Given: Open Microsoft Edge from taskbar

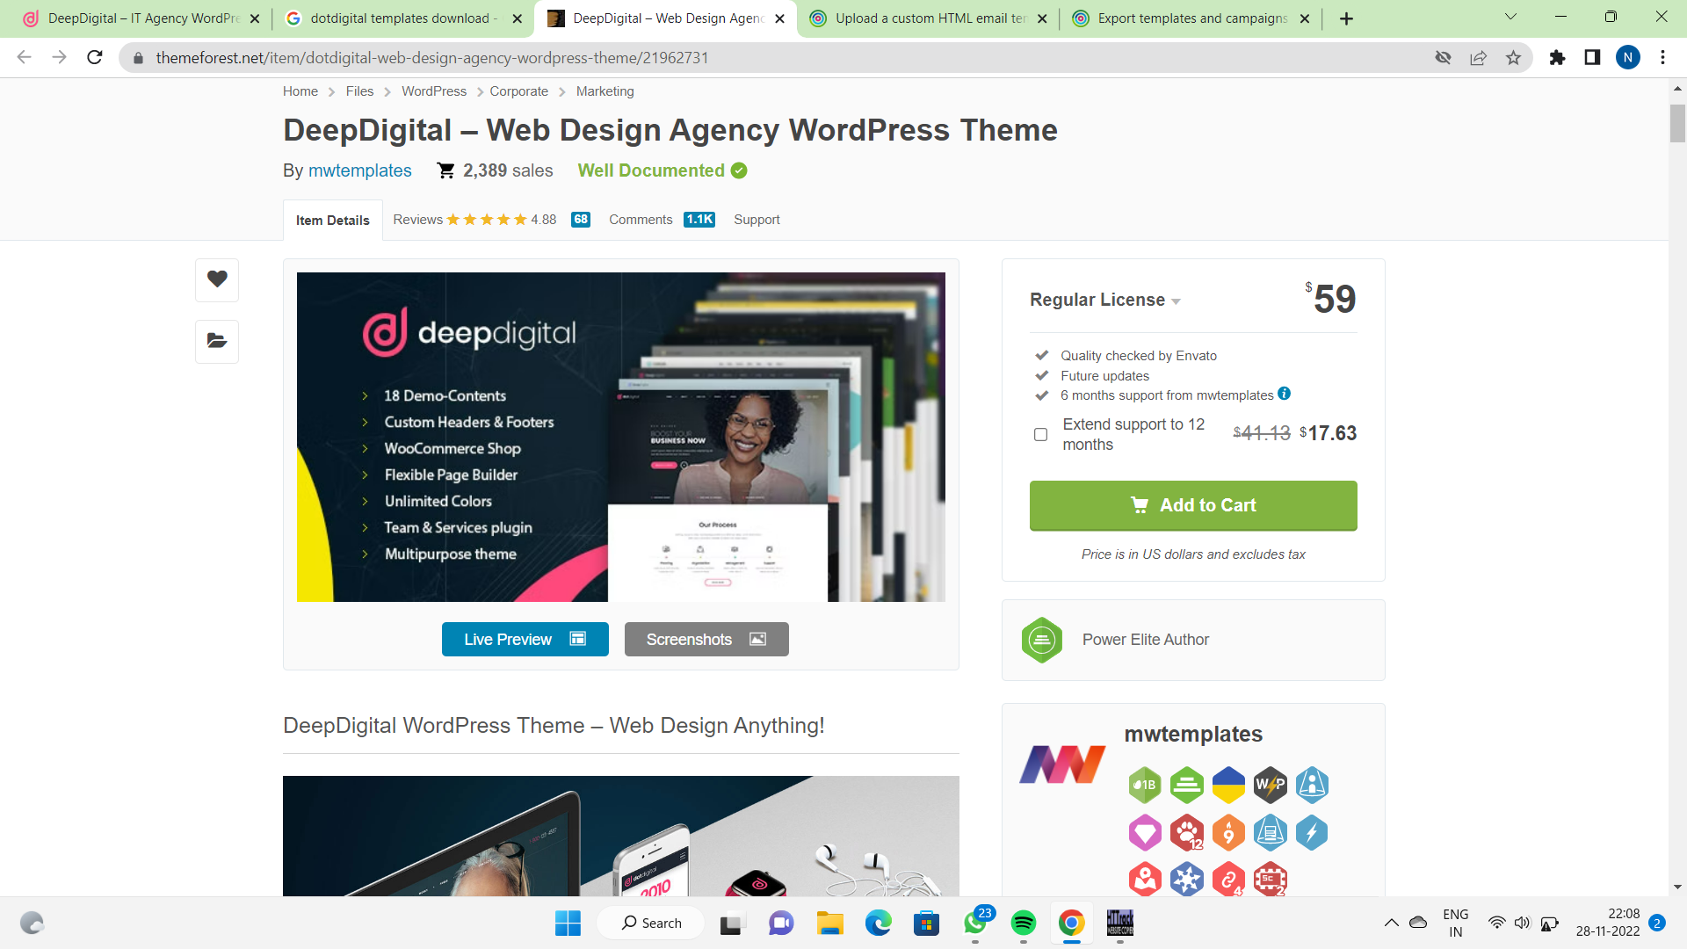Looking at the screenshot, I should [x=879, y=923].
